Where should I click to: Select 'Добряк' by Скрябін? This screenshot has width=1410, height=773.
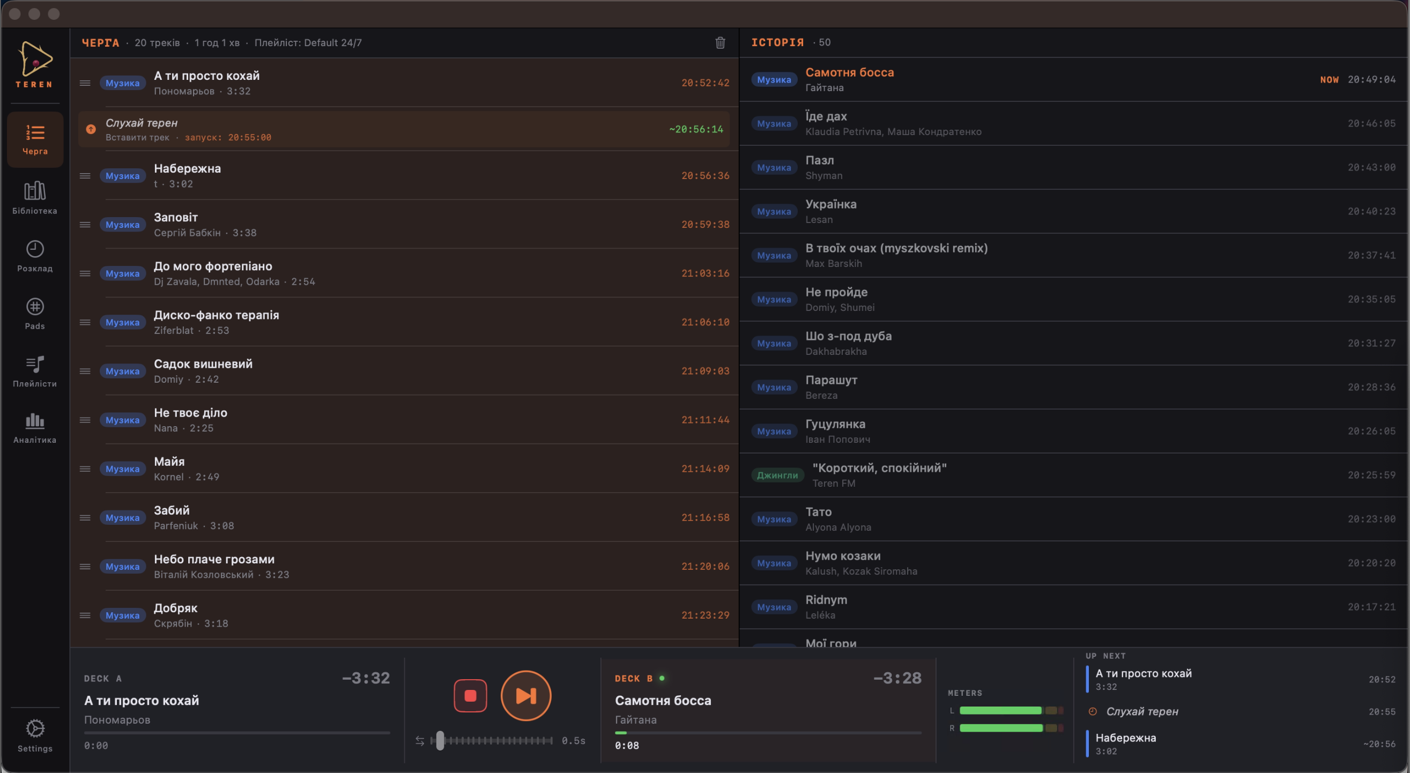point(404,615)
